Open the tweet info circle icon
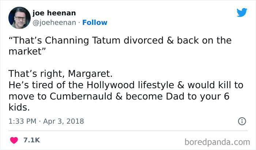Screen dimensions: 256x150 (242, 121)
